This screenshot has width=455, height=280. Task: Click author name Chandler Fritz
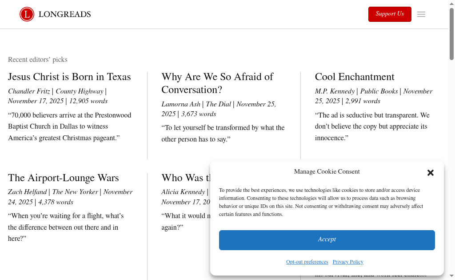coord(29,91)
